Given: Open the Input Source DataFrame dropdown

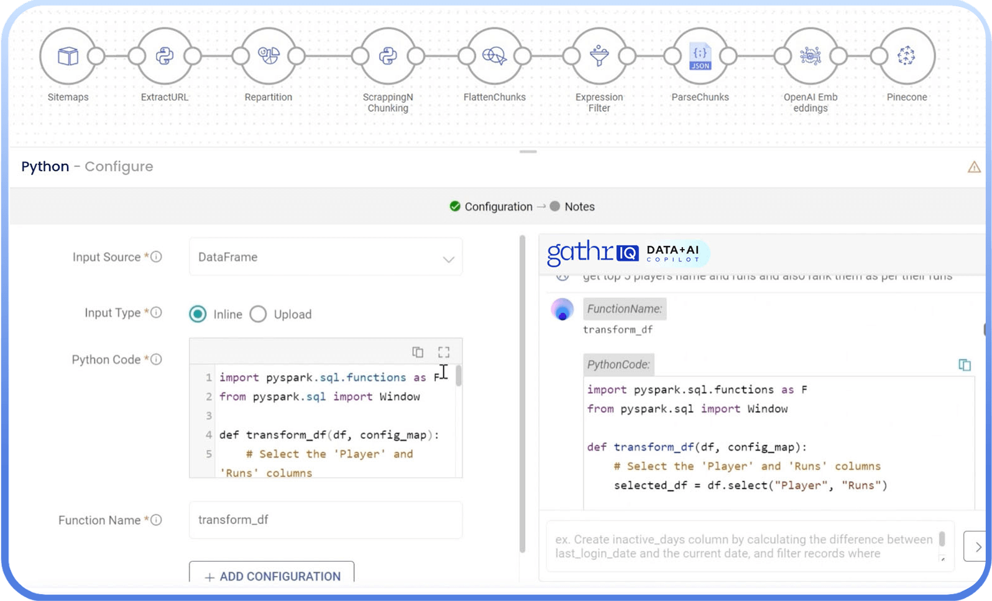Looking at the screenshot, I should coord(326,257).
